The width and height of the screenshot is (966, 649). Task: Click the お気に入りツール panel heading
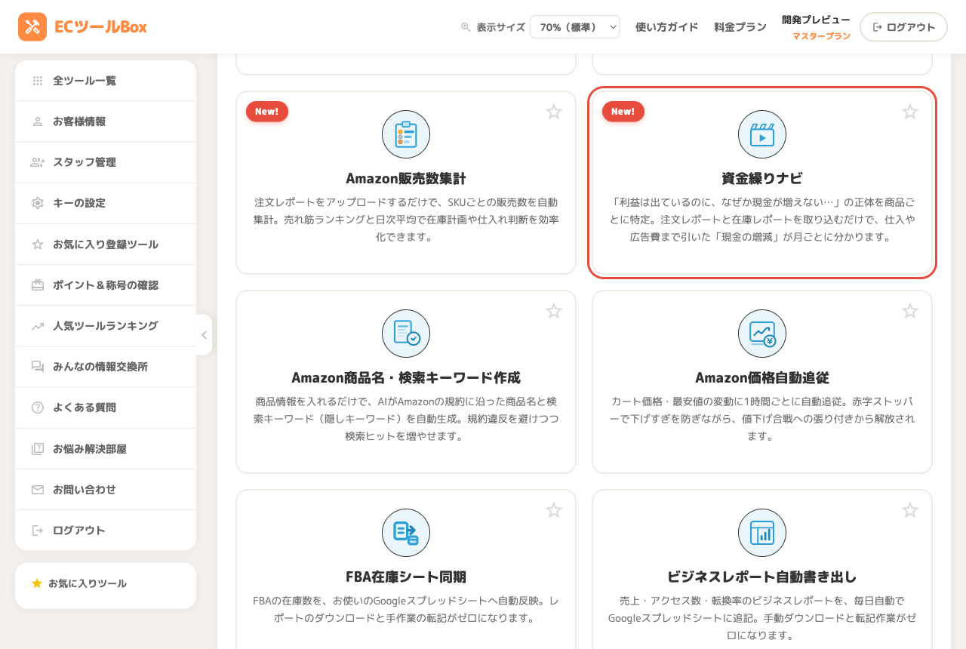[x=88, y=583]
